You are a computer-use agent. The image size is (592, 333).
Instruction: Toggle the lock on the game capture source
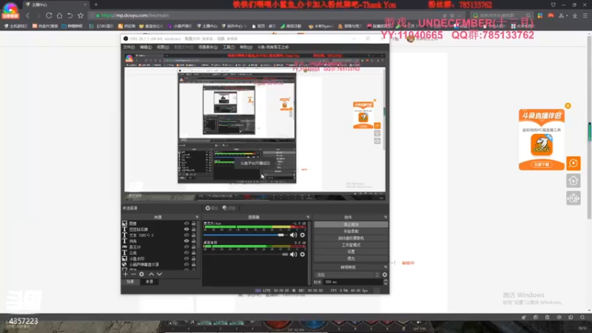(193, 247)
